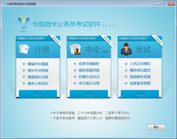This screenshot has height=139, width=177.
Task: Click the 输送百万公职人才 slogan
Action: pyautogui.click(x=90, y=118)
